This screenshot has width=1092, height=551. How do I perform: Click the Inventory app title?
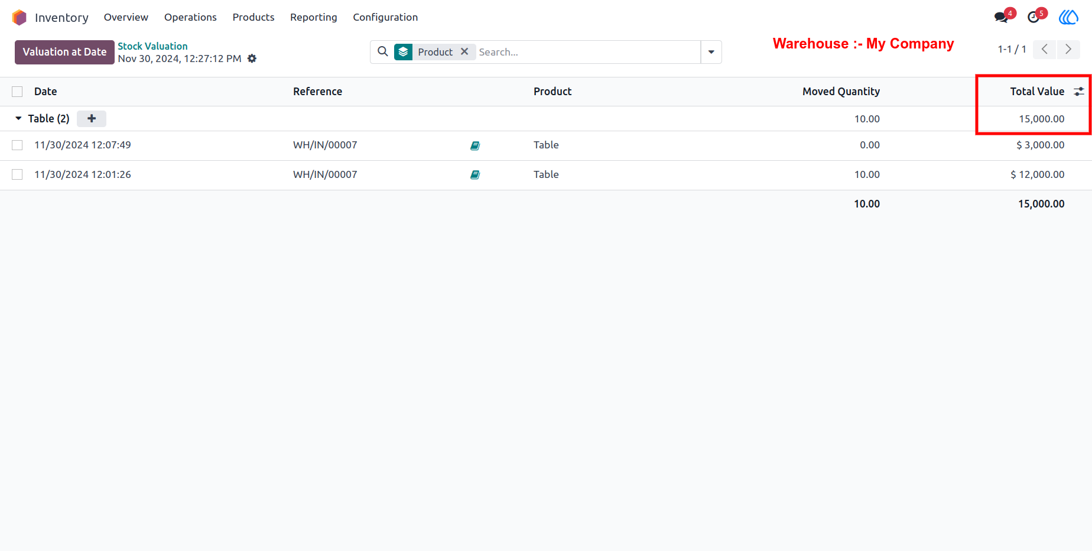tap(61, 18)
